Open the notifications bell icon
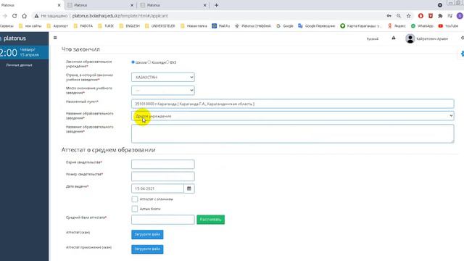Image resolution: width=464 pixels, height=261 pixels. [x=394, y=38]
